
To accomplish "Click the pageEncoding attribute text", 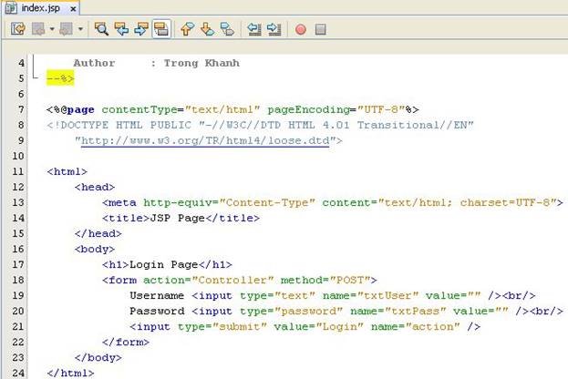I will click(308, 109).
